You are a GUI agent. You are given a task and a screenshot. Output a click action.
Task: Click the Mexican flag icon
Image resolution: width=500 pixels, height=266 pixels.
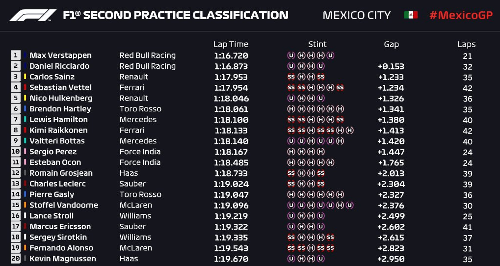[411, 15]
